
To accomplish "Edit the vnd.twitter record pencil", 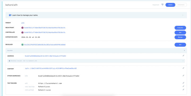I will 183,86.
